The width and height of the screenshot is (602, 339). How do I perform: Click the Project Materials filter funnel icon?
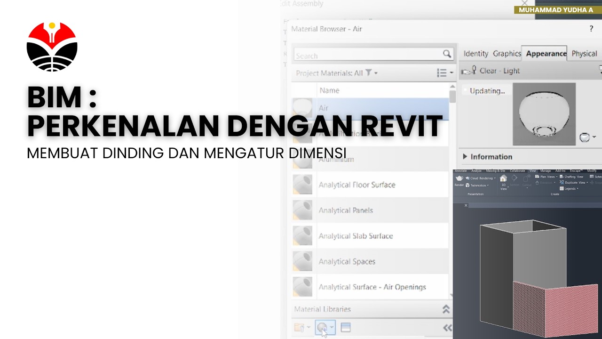[369, 73]
